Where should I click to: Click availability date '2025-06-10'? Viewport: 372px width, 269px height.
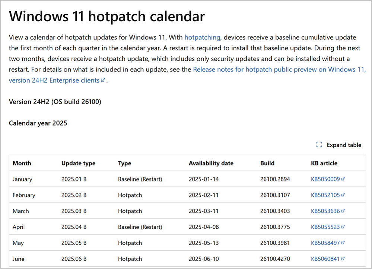point(204,259)
